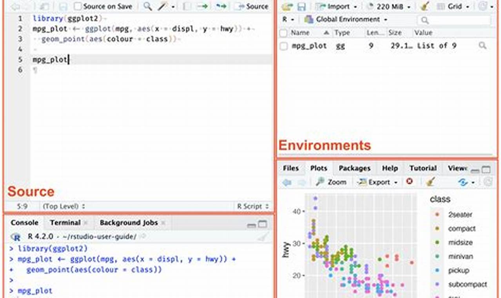Viewport: 501px width, 298px height.
Task: Switch to the Files tab
Action: [291, 168]
